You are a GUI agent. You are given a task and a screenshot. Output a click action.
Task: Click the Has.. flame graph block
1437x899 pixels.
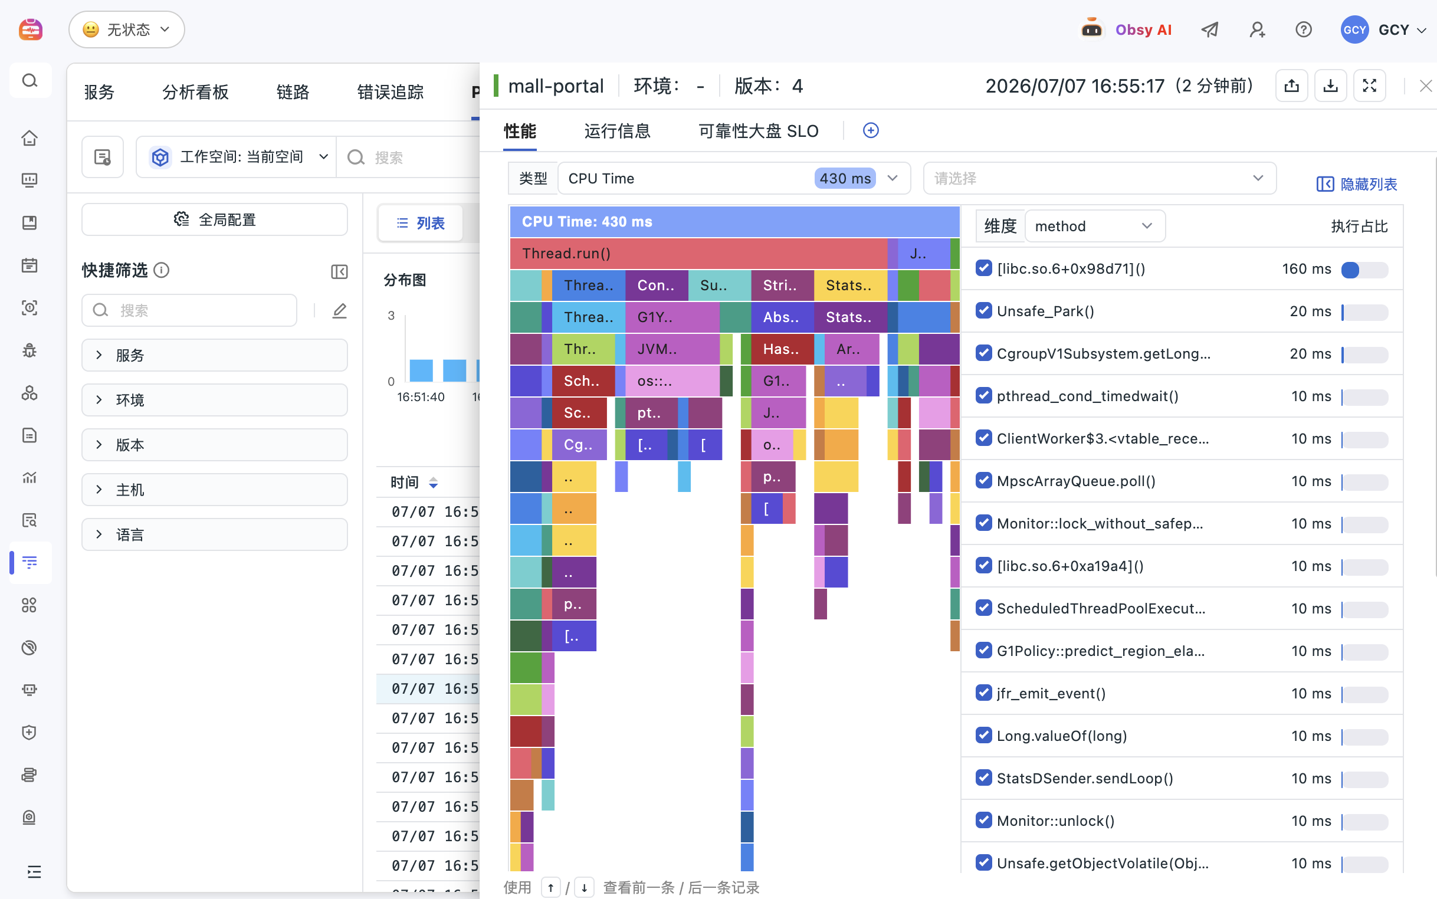[x=782, y=349]
